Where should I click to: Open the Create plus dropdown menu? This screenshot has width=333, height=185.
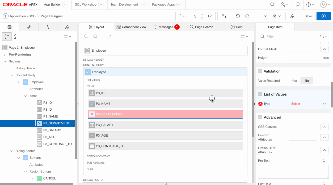pyautogui.click(x=263, y=16)
